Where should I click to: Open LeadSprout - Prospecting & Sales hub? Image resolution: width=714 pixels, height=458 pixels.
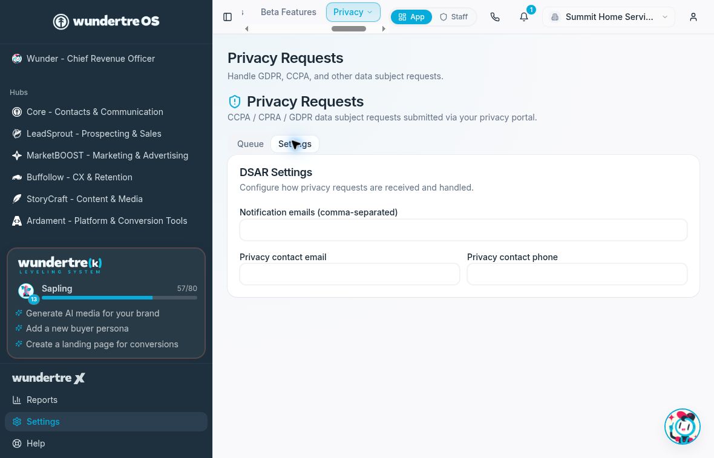pyautogui.click(x=106, y=134)
